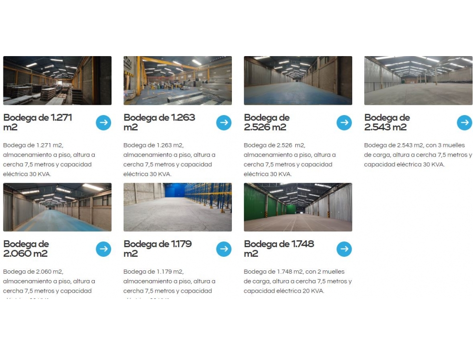Select the Bodega de 1.748 m2 heading
This screenshot has height=355, width=473.
[x=279, y=249]
